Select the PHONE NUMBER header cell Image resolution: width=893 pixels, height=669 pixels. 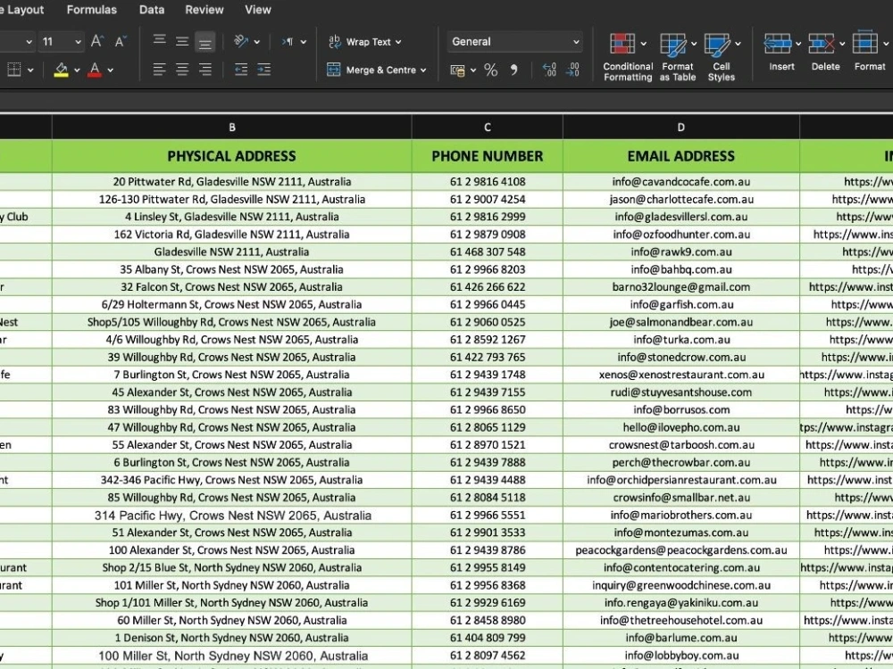[488, 156]
